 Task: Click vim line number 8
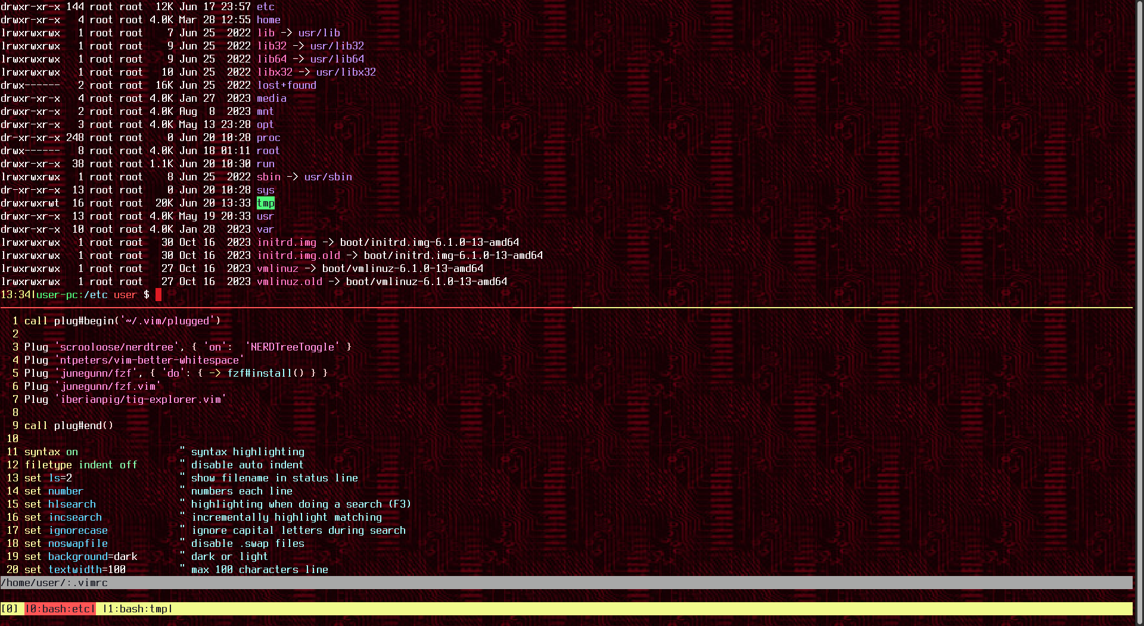point(15,412)
